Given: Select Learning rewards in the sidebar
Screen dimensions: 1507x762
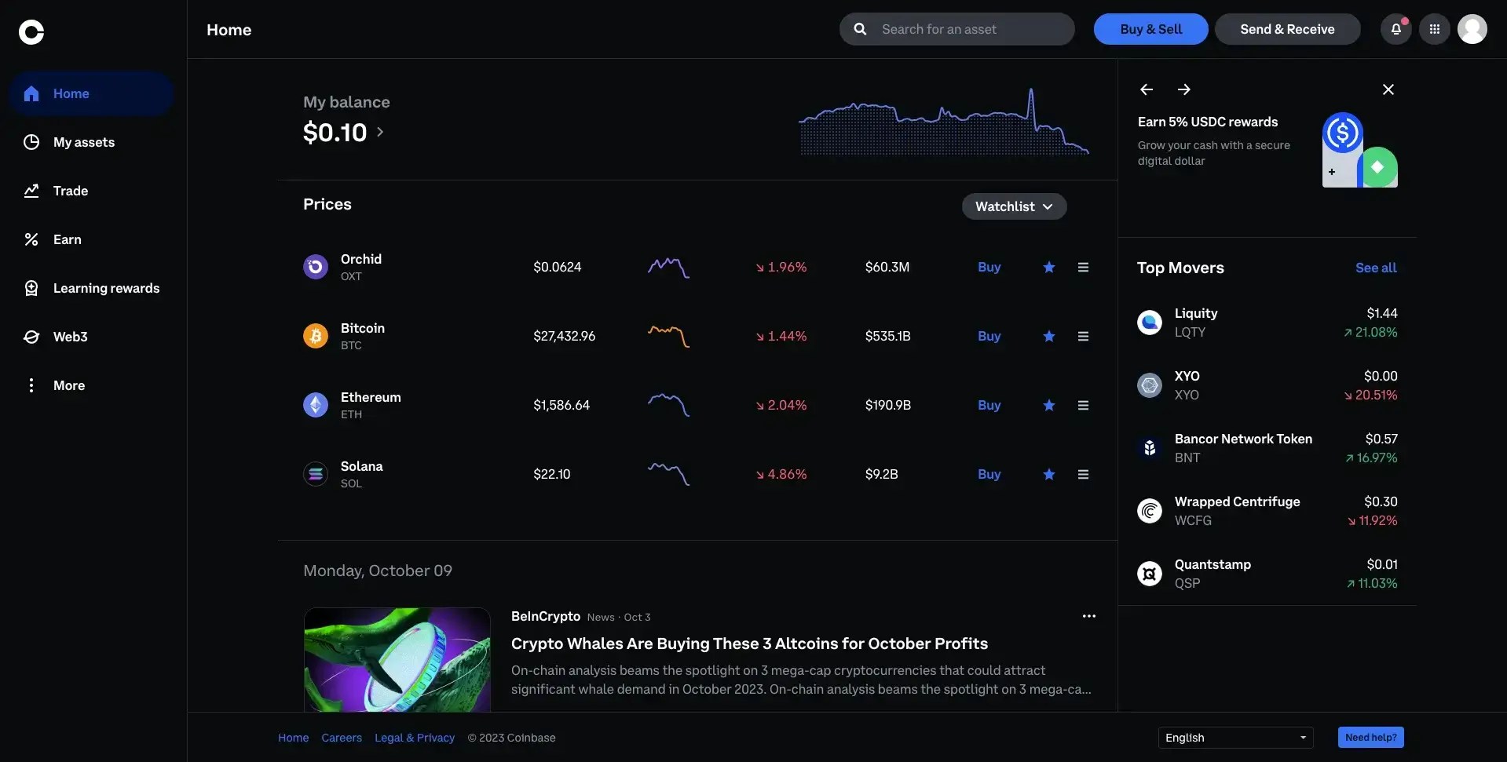Looking at the screenshot, I should pyautogui.click(x=31, y=287).
